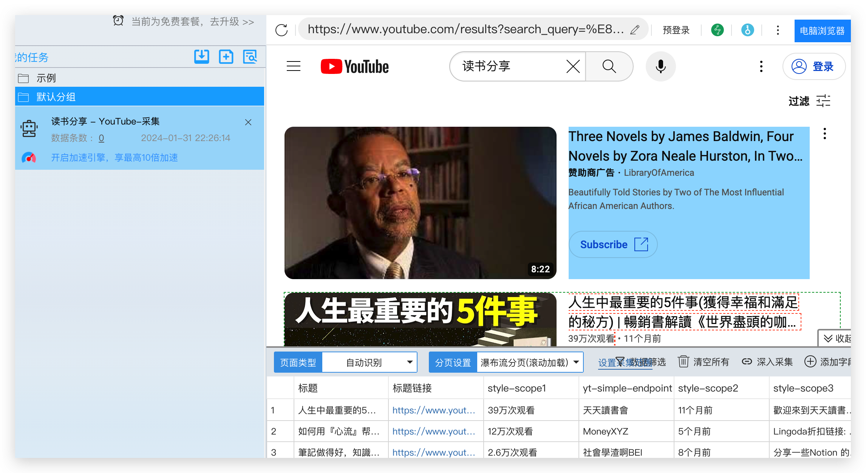
Task: Click the import task download icon
Action: (x=202, y=57)
